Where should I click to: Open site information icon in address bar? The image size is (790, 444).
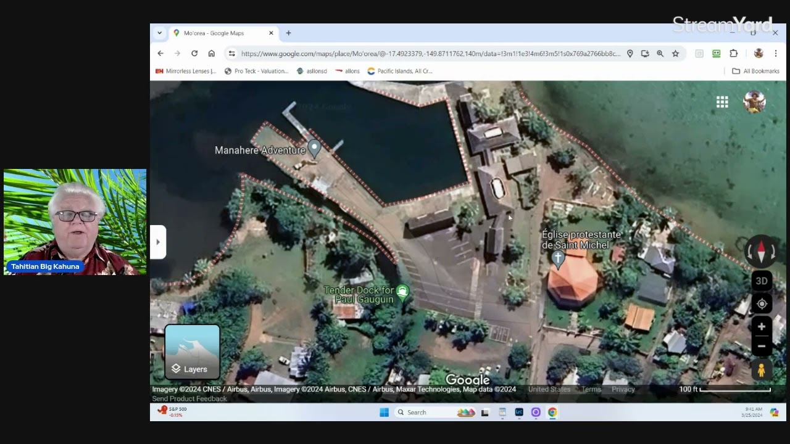(231, 54)
